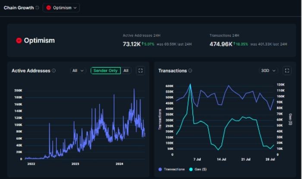302x179 pixels.
Task: Click the 2024 x-axis label
Action: (x=120, y=164)
